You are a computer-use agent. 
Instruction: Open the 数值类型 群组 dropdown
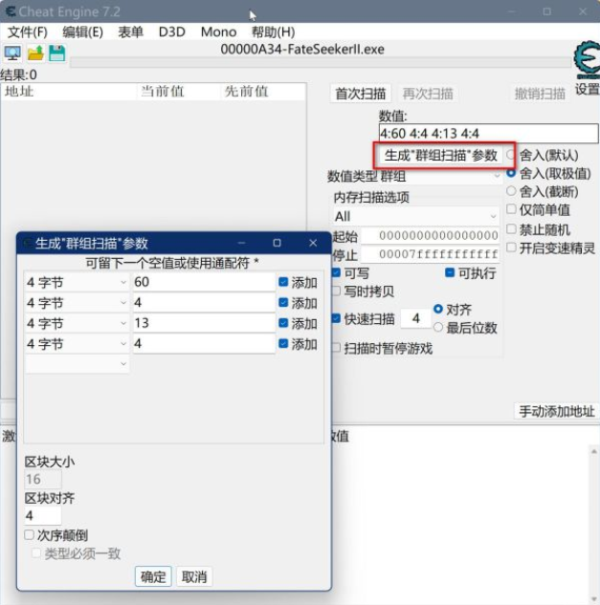[440, 176]
